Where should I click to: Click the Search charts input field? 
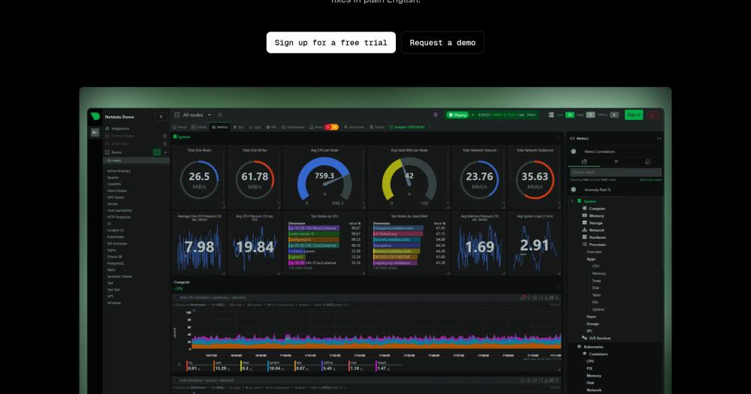click(616, 173)
